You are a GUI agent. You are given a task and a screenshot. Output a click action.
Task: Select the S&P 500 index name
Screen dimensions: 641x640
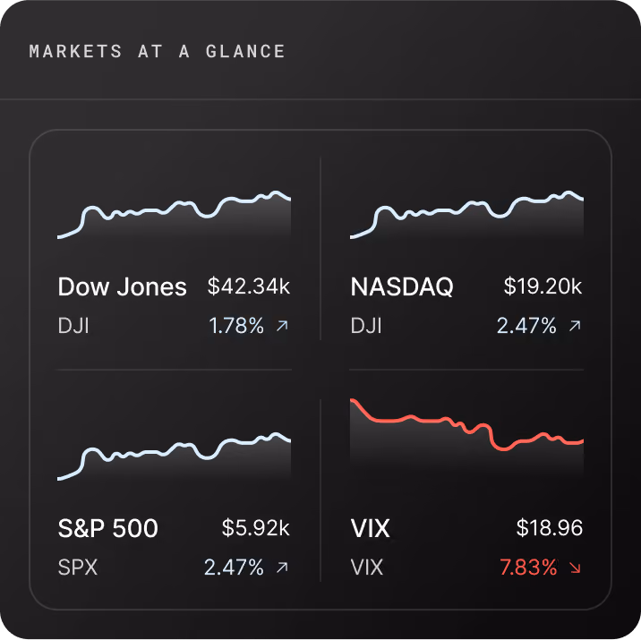(108, 528)
